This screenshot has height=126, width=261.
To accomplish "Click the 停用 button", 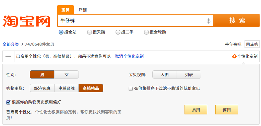I will coord(227,110).
